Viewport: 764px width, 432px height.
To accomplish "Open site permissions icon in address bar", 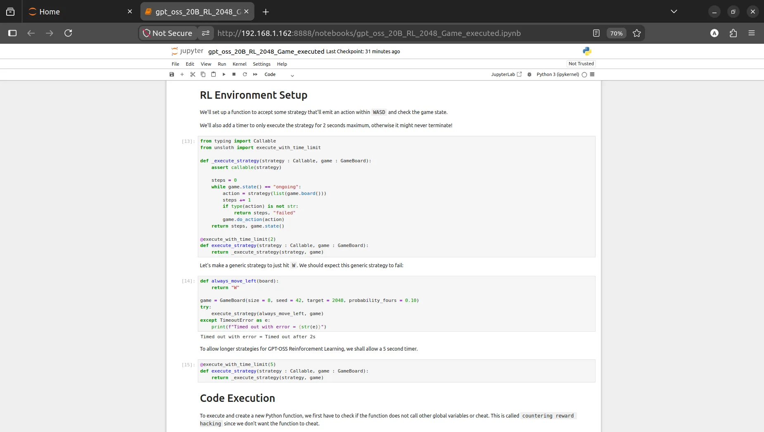I will [205, 33].
